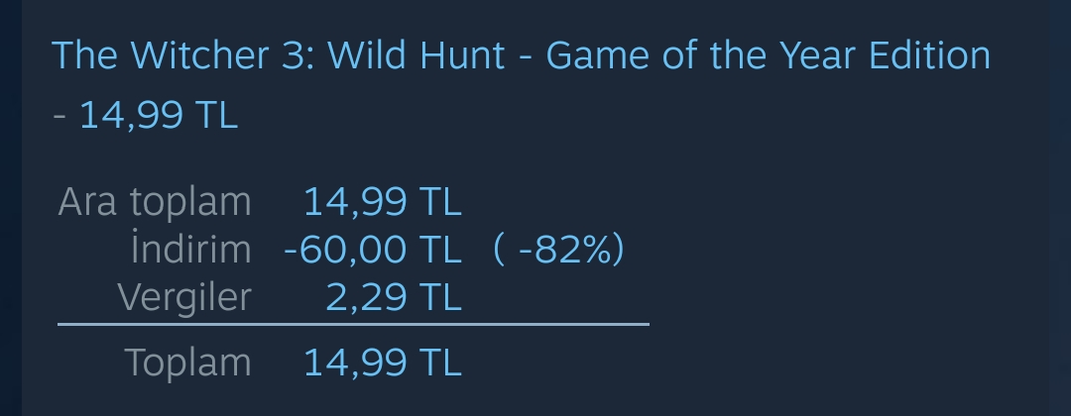Select the "Vergiler" label
Viewport: 1071px width, 416px height.
pyautogui.click(x=183, y=297)
